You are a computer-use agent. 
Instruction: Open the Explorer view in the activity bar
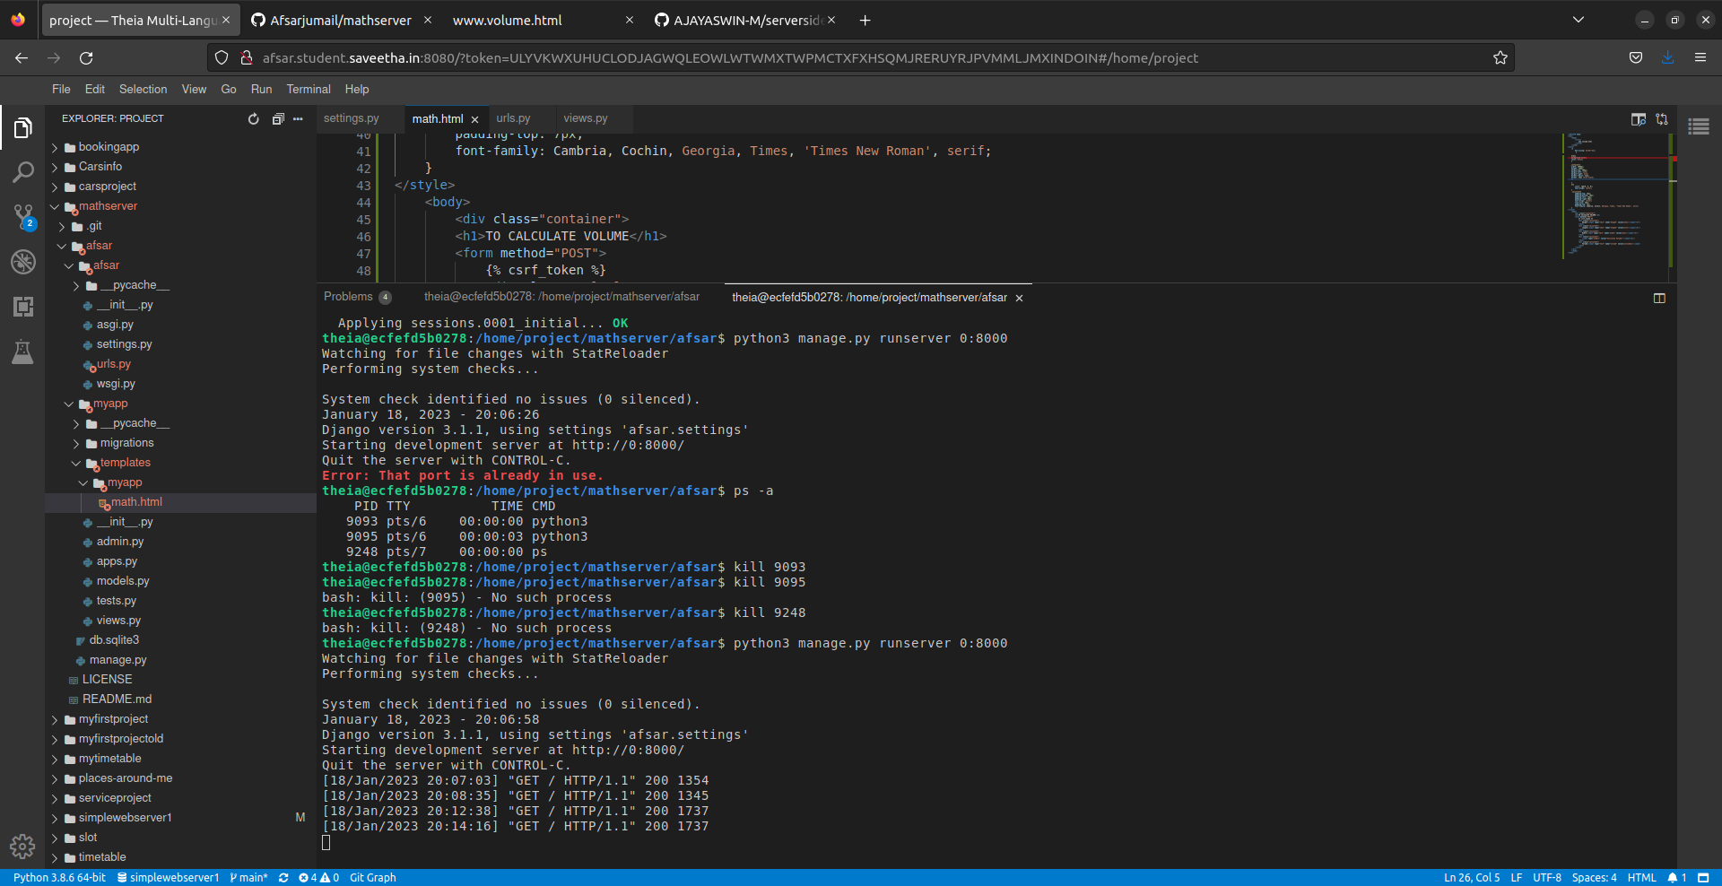[x=22, y=126]
